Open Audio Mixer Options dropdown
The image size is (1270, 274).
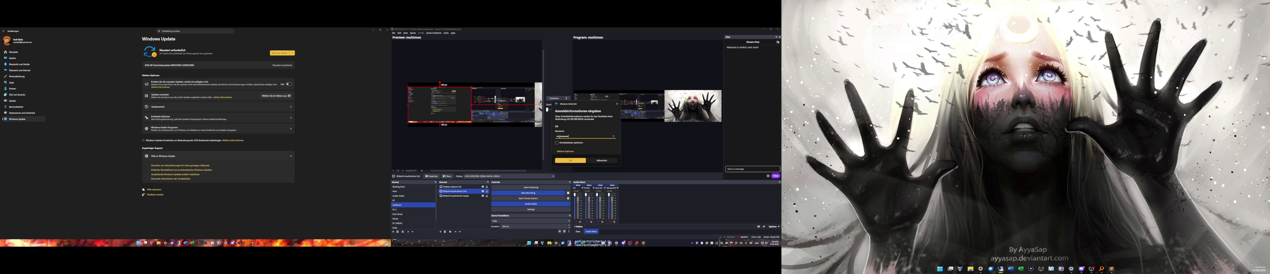775,227
